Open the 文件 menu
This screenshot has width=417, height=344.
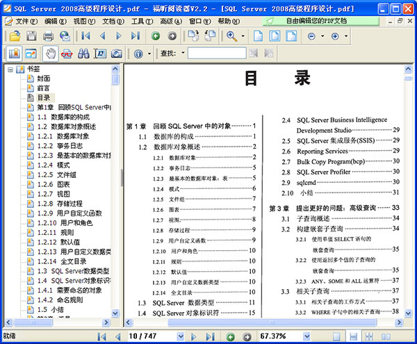click(x=25, y=21)
